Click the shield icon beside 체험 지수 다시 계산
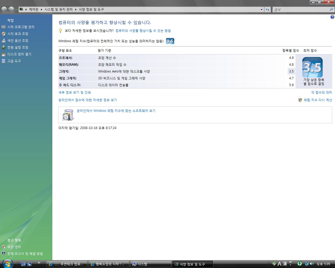The image size is (335, 268). (300, 100)
